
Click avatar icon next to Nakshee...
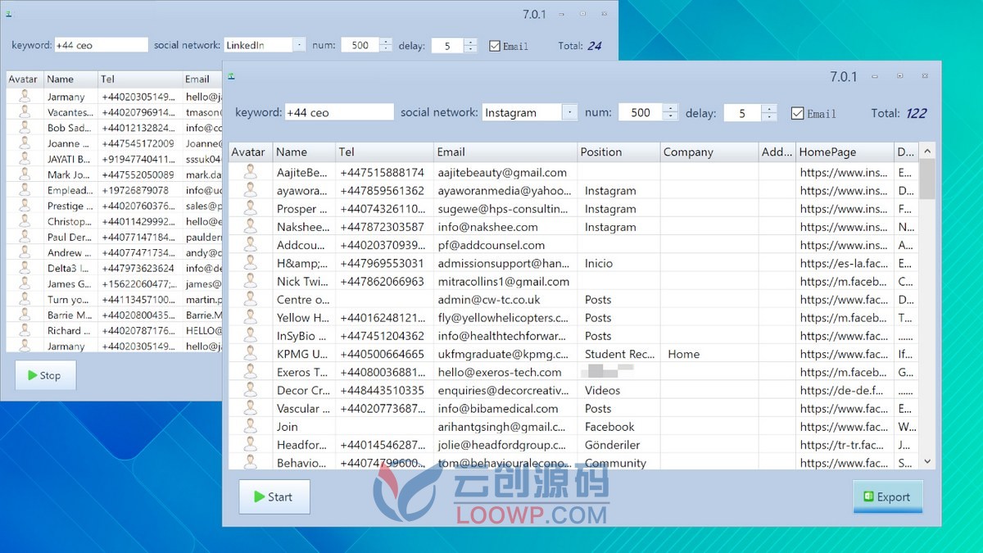coord(250,226)
